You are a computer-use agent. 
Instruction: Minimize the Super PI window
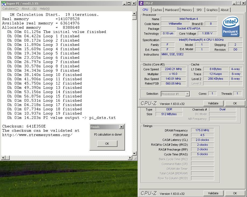[x=124, y=3]
